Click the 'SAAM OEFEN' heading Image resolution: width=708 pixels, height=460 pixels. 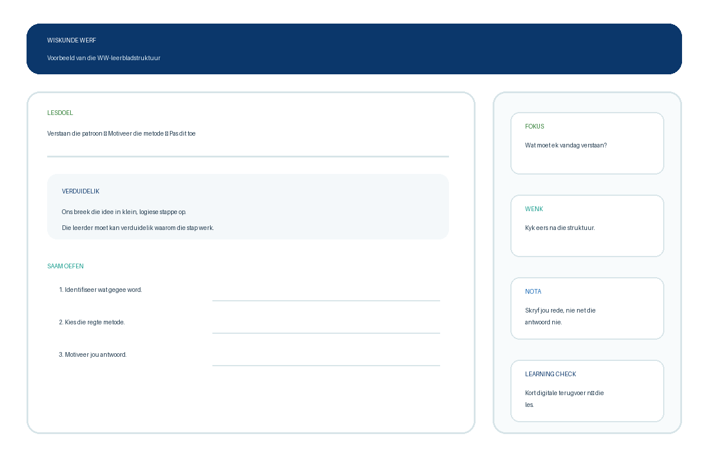65,266
